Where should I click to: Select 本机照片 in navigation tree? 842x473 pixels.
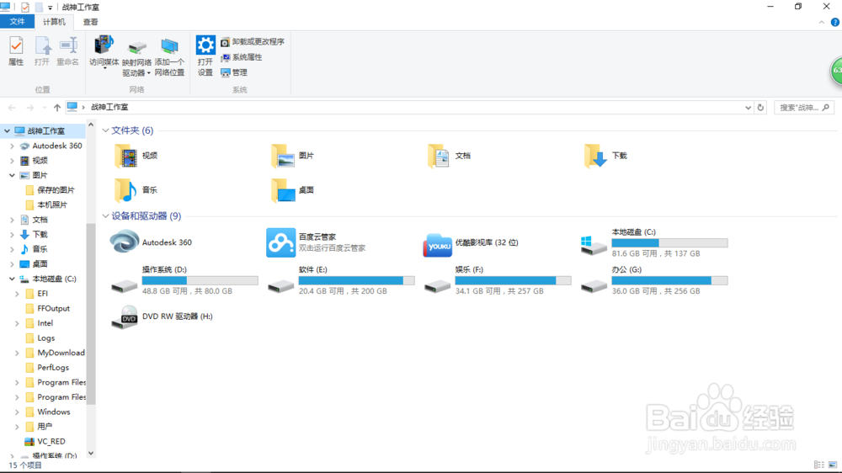52,205
